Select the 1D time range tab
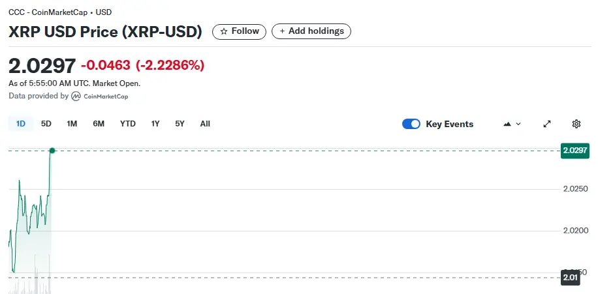 point(21,124)
